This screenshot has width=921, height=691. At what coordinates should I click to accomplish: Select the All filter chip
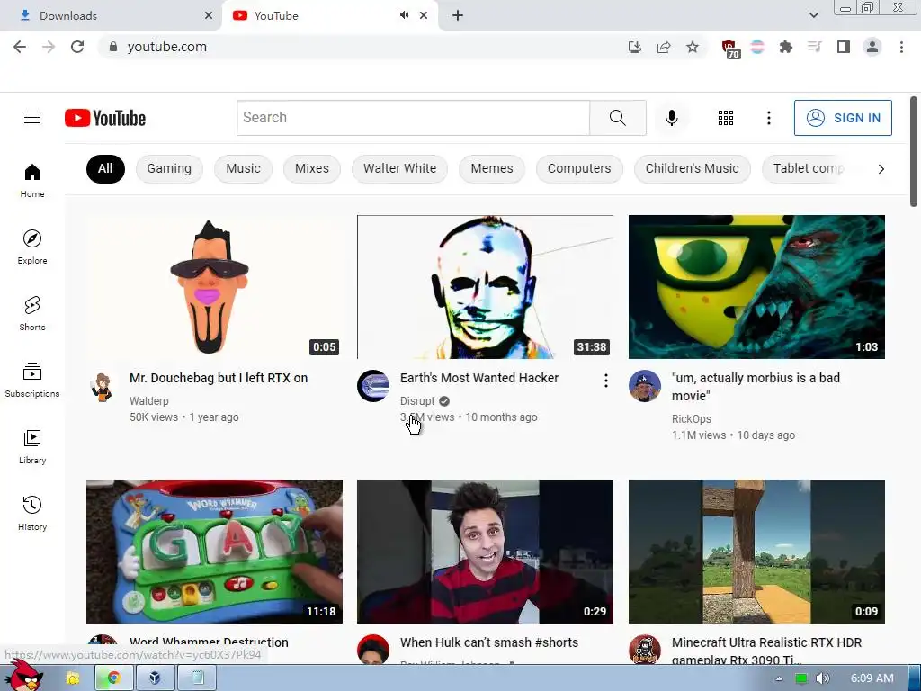tap(105, 168)
